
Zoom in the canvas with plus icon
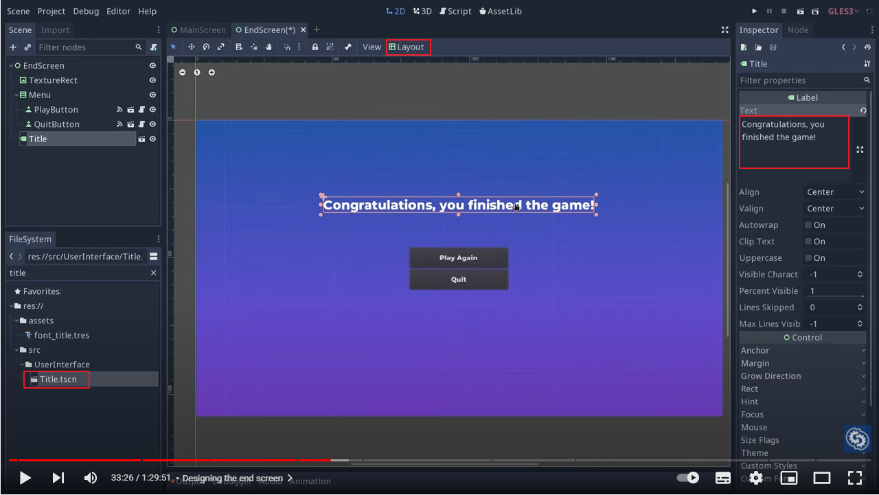[x=212, y=72]
